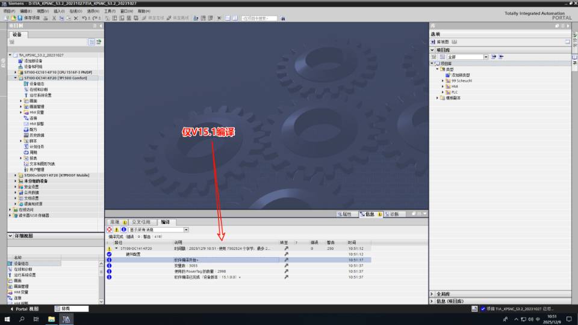Image resolution: width=578 pixels, height=325 pixels.
Task: Select 计划任务 in project tree
Action: pyautogui.click(x=37, y=147)
